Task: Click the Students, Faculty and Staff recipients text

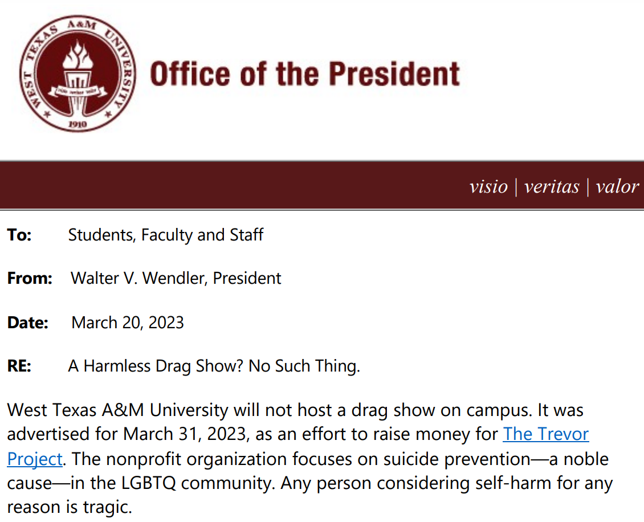Action: click(x=165, y=235)
